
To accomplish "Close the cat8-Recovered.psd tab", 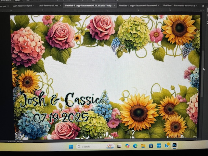I will 60,6.
